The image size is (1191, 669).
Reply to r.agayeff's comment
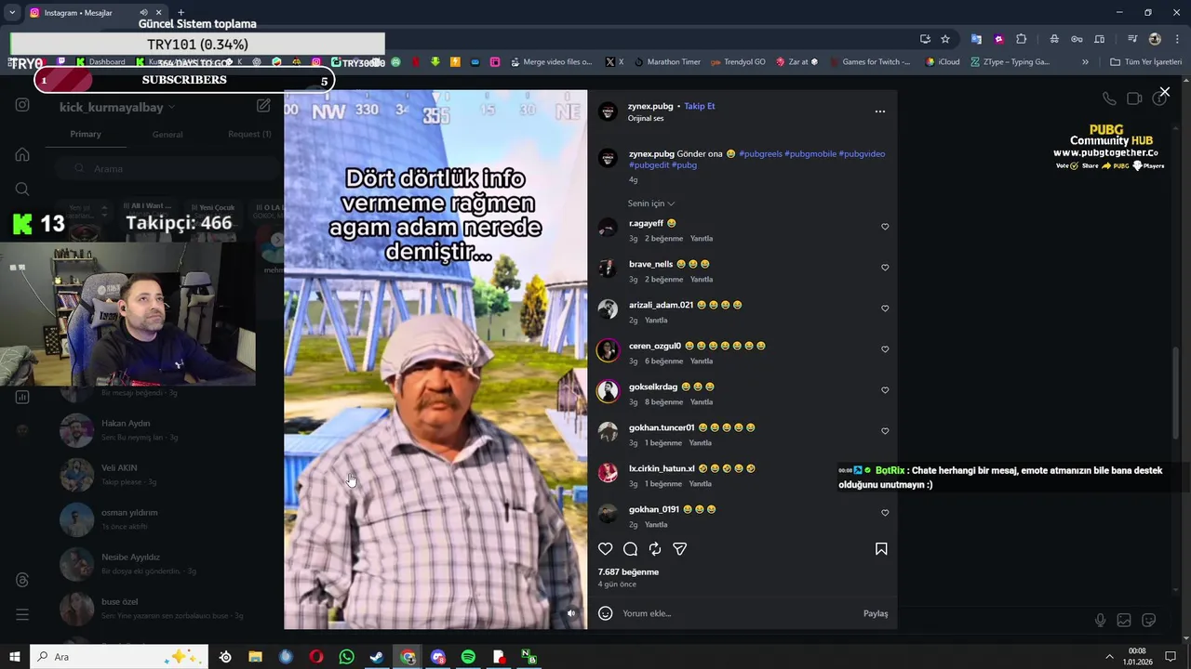pyautogui.click(x=701, y=239)
